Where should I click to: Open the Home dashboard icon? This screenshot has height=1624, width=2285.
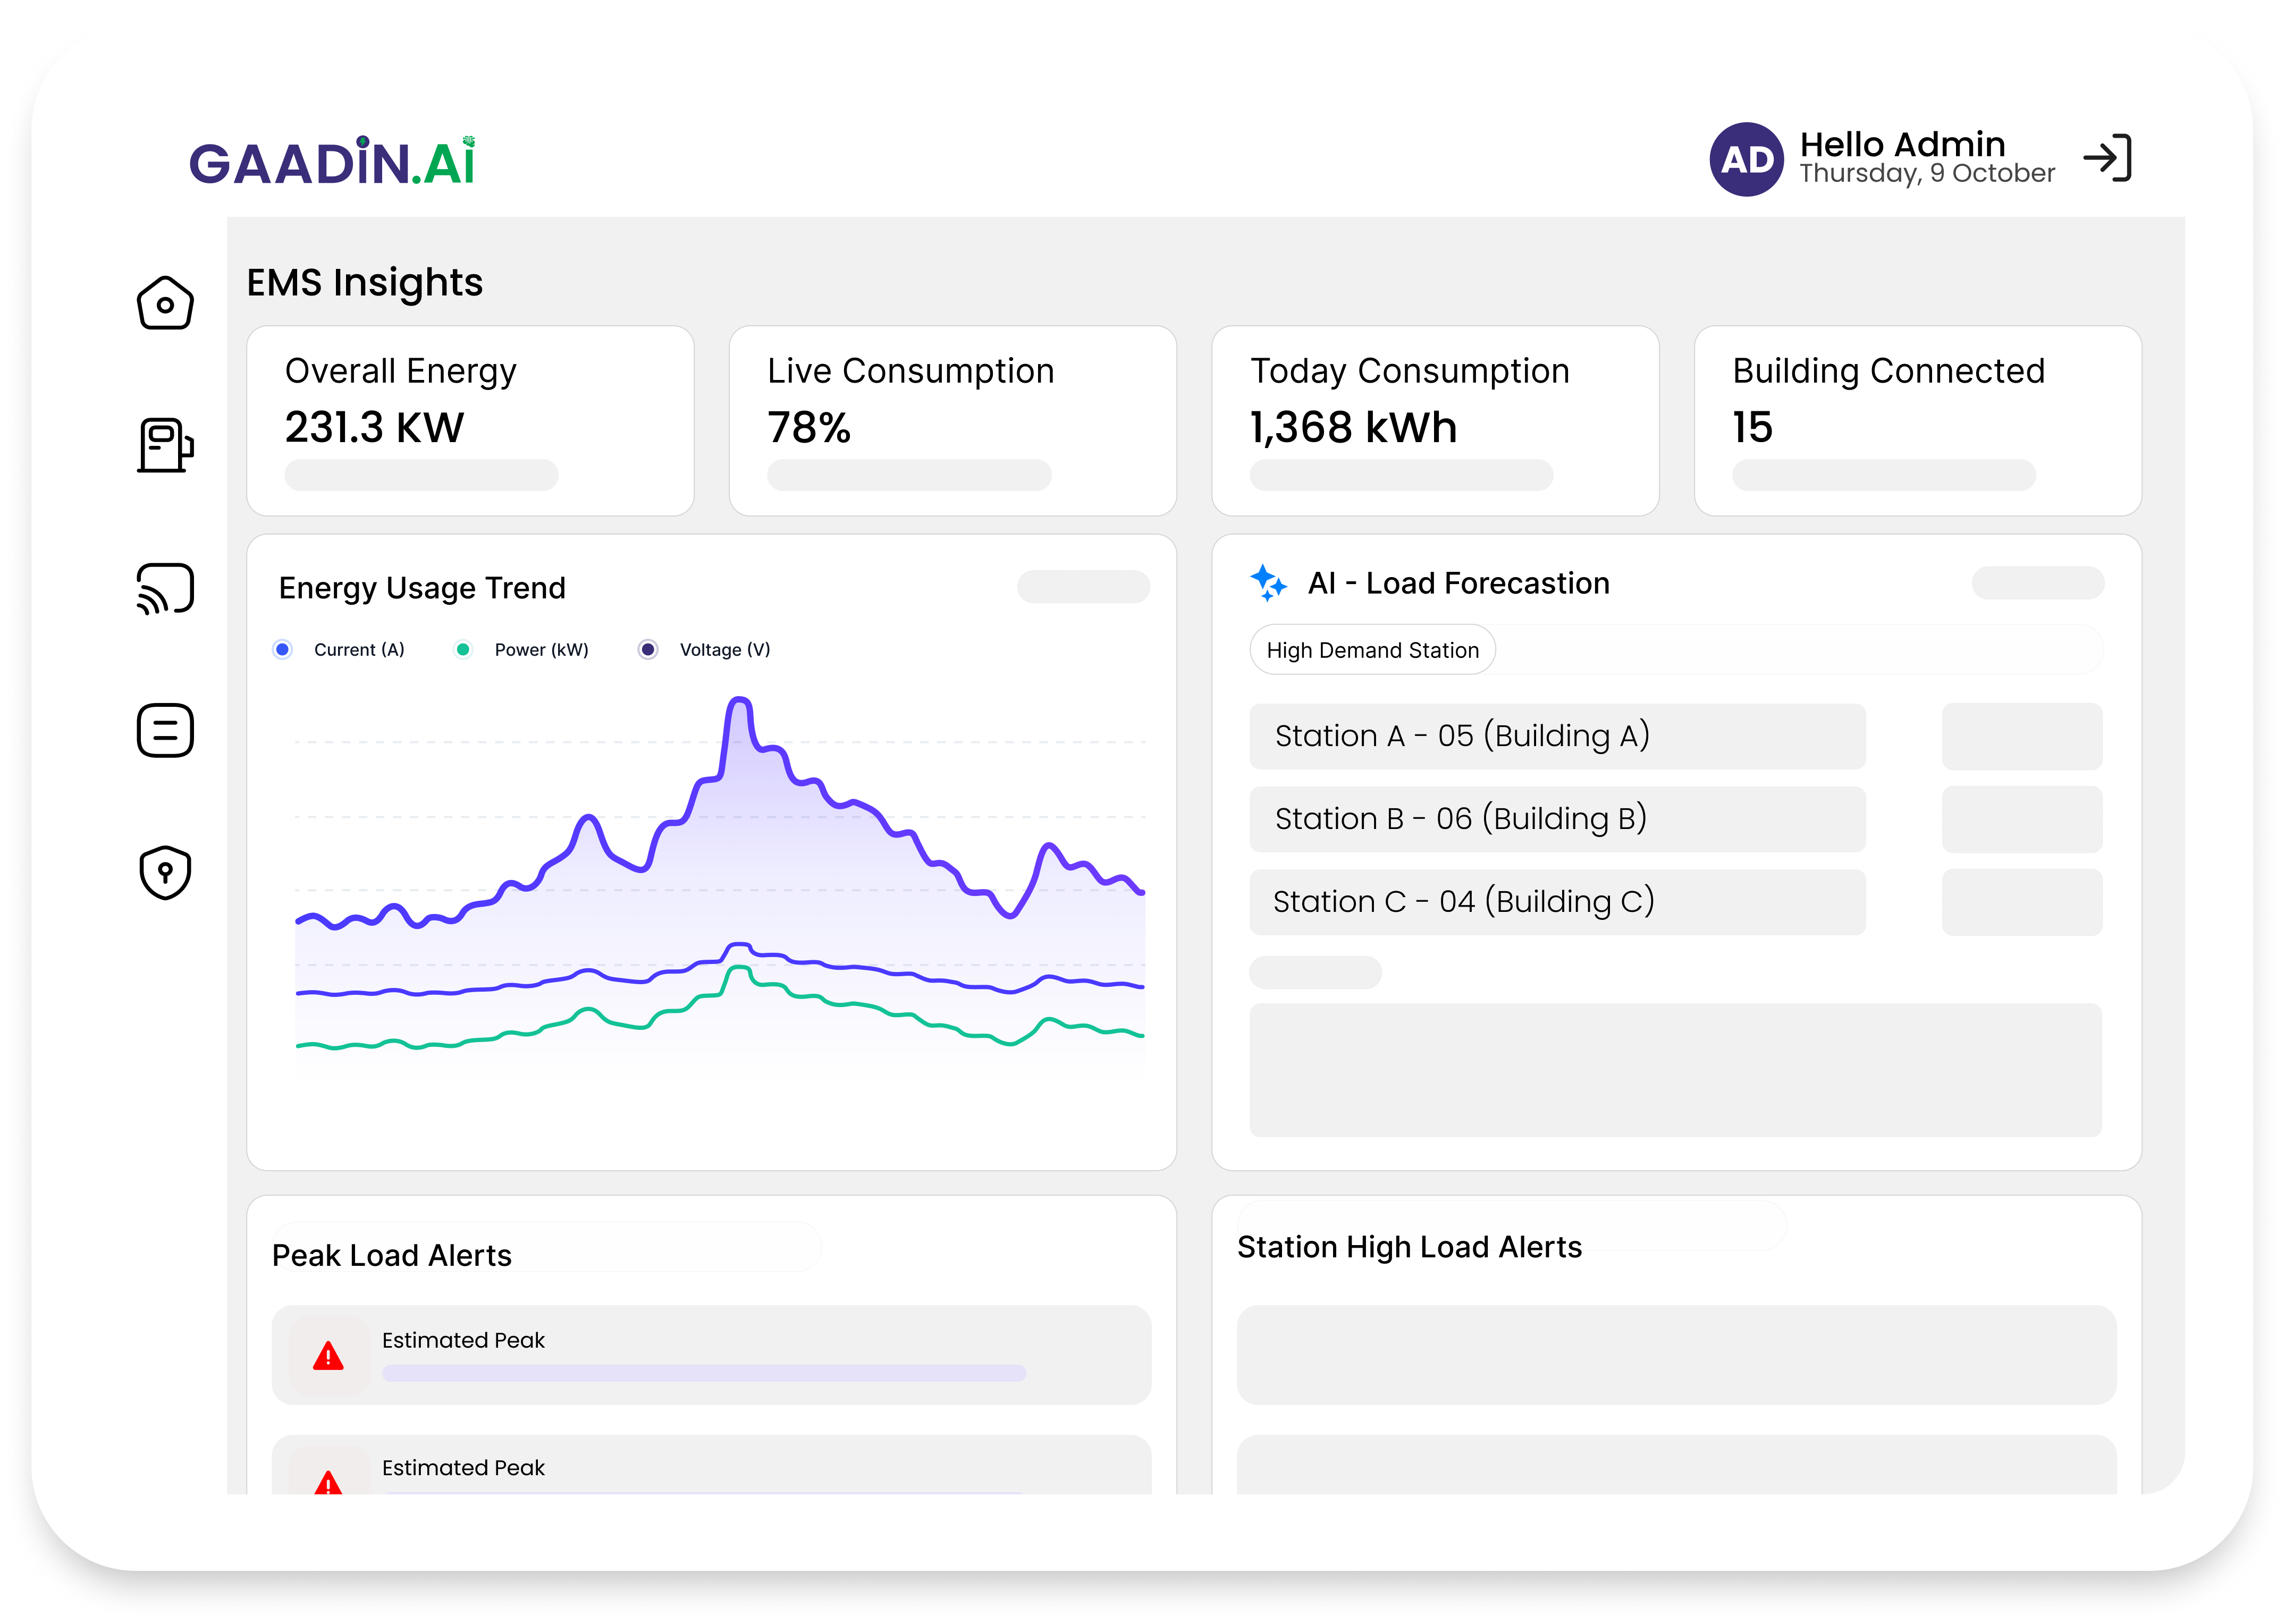[165, 303]
